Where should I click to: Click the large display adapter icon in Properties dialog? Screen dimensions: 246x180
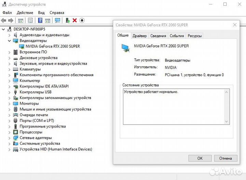click(125, 48)
